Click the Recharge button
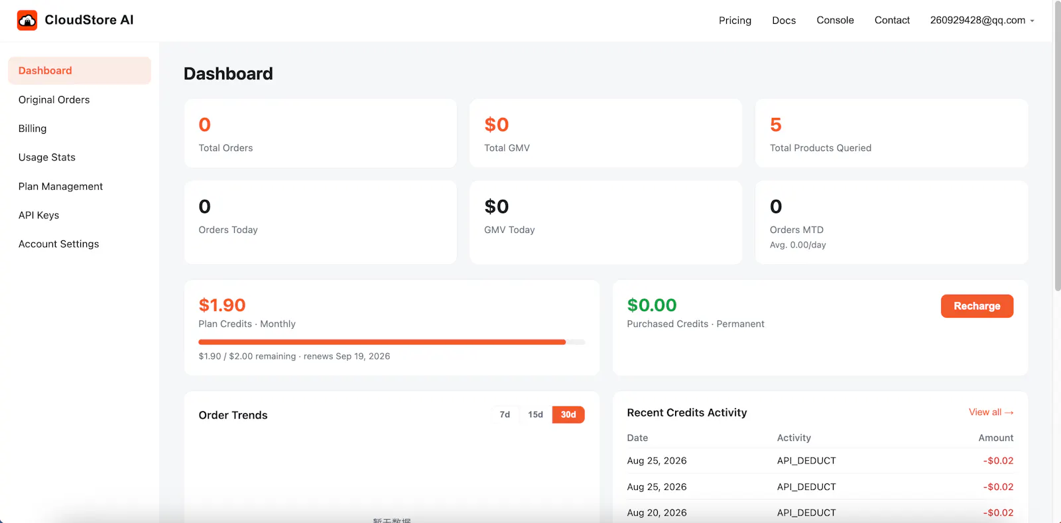Viewport: 1061px width, 523px height. click(x=977, y=306)
